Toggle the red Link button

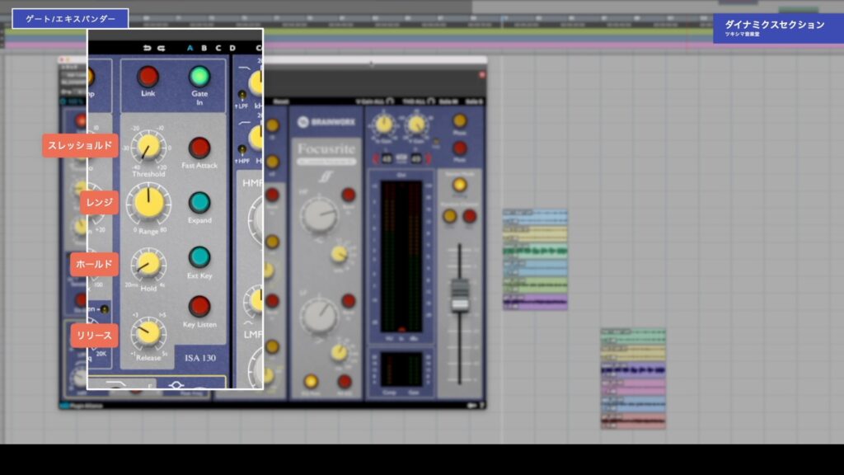(148, 77)
